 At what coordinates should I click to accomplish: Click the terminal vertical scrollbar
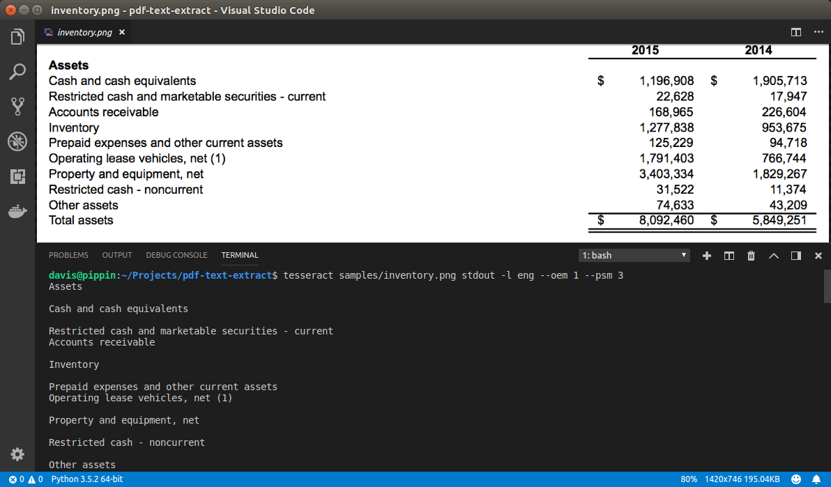(x=828, y=286)
